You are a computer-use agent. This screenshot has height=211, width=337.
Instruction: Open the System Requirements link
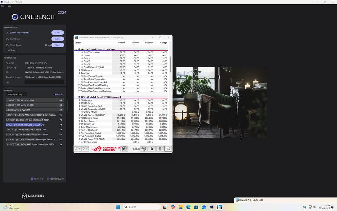click(x=20, y=33)
